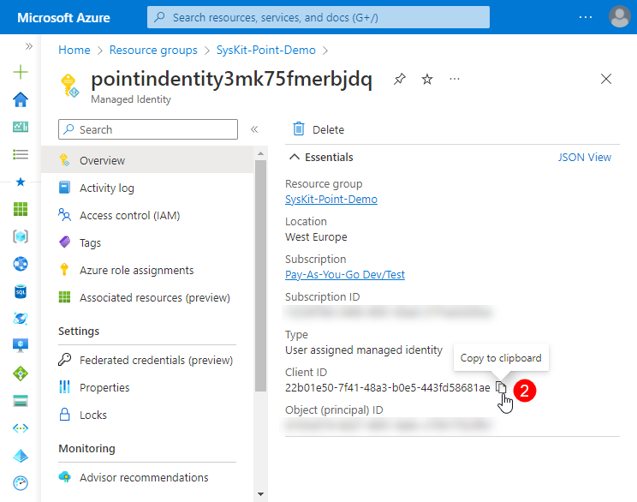Open App Services globe icon in left rail
The width and height of the screenshot is (637, 502).
tap(21, 264)
